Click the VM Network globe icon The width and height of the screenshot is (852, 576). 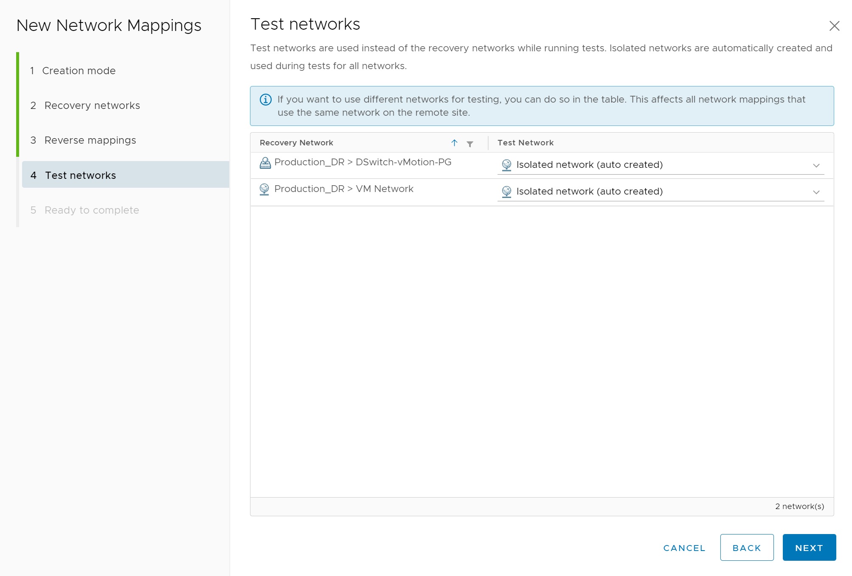pyautogui.click(x=264, y=189)
